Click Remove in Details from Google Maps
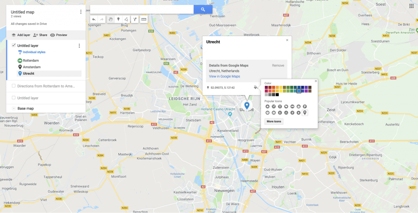418x213 pixels. pyautogui.click(x=278, y=65)
